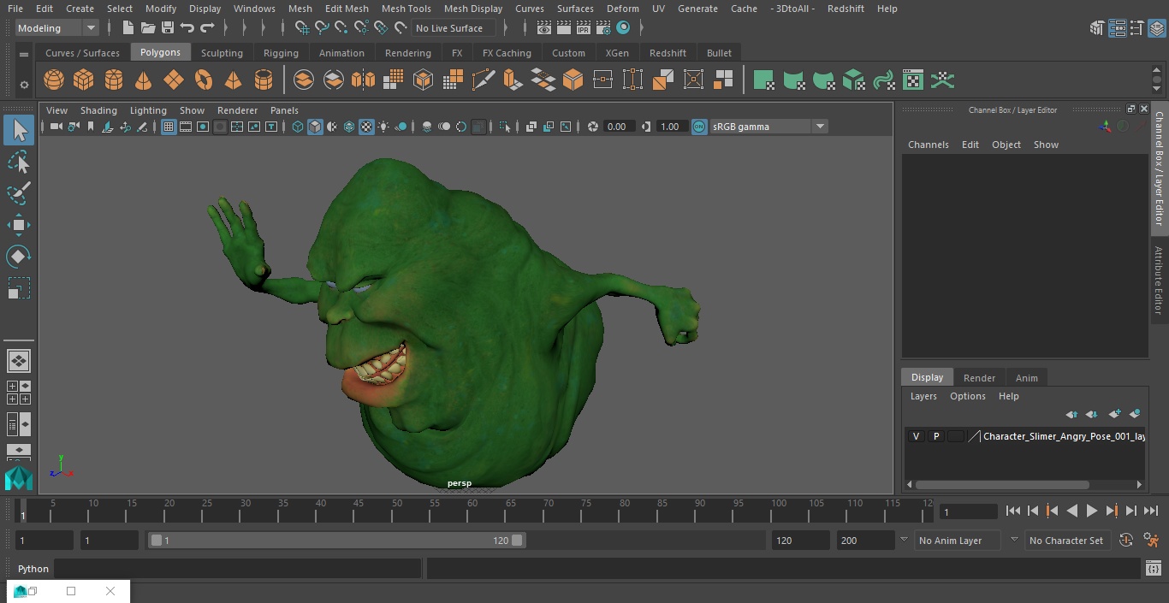Viewport: 1169px width, 603px height.
Task: Switch to the Rigging shelf tab
Action: pos(281,53)
